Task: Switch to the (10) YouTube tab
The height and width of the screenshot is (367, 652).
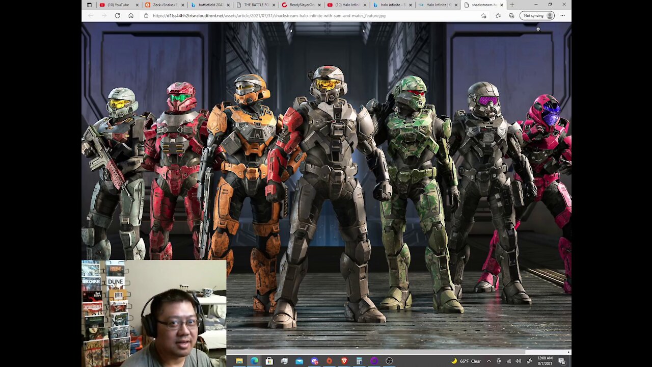Action: pos(119,5)
